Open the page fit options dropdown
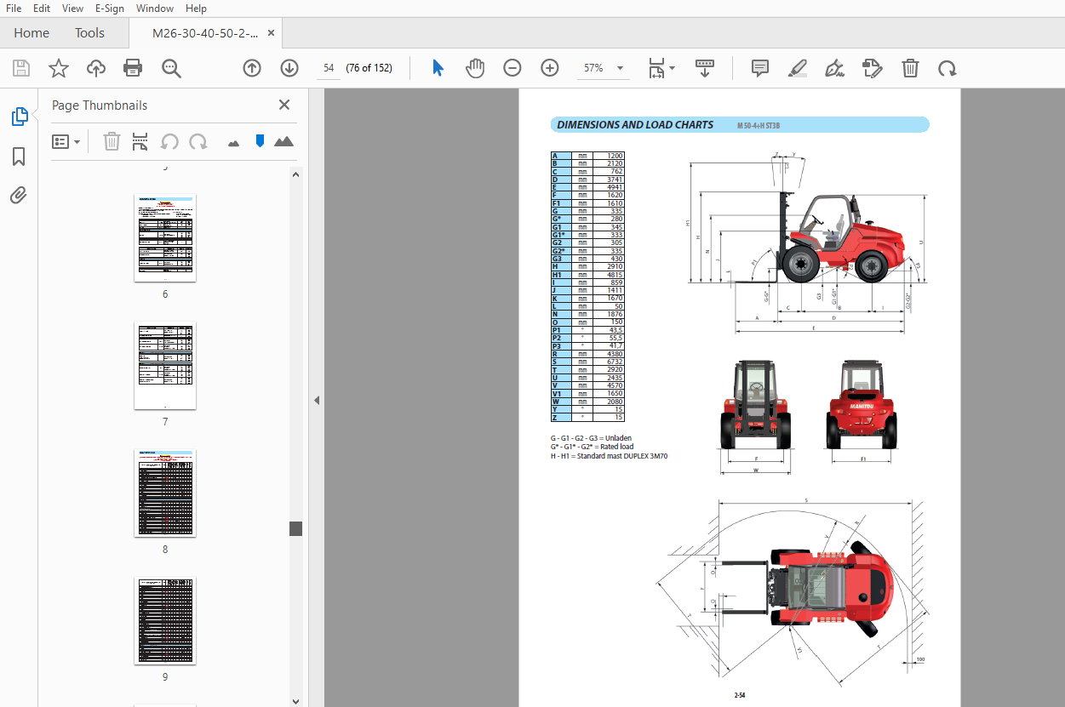 (661, 68)
